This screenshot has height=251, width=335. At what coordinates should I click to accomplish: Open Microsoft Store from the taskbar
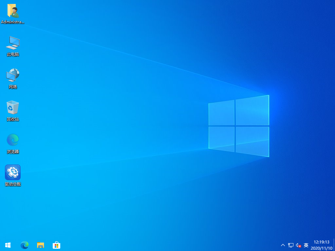coord(56,245)
